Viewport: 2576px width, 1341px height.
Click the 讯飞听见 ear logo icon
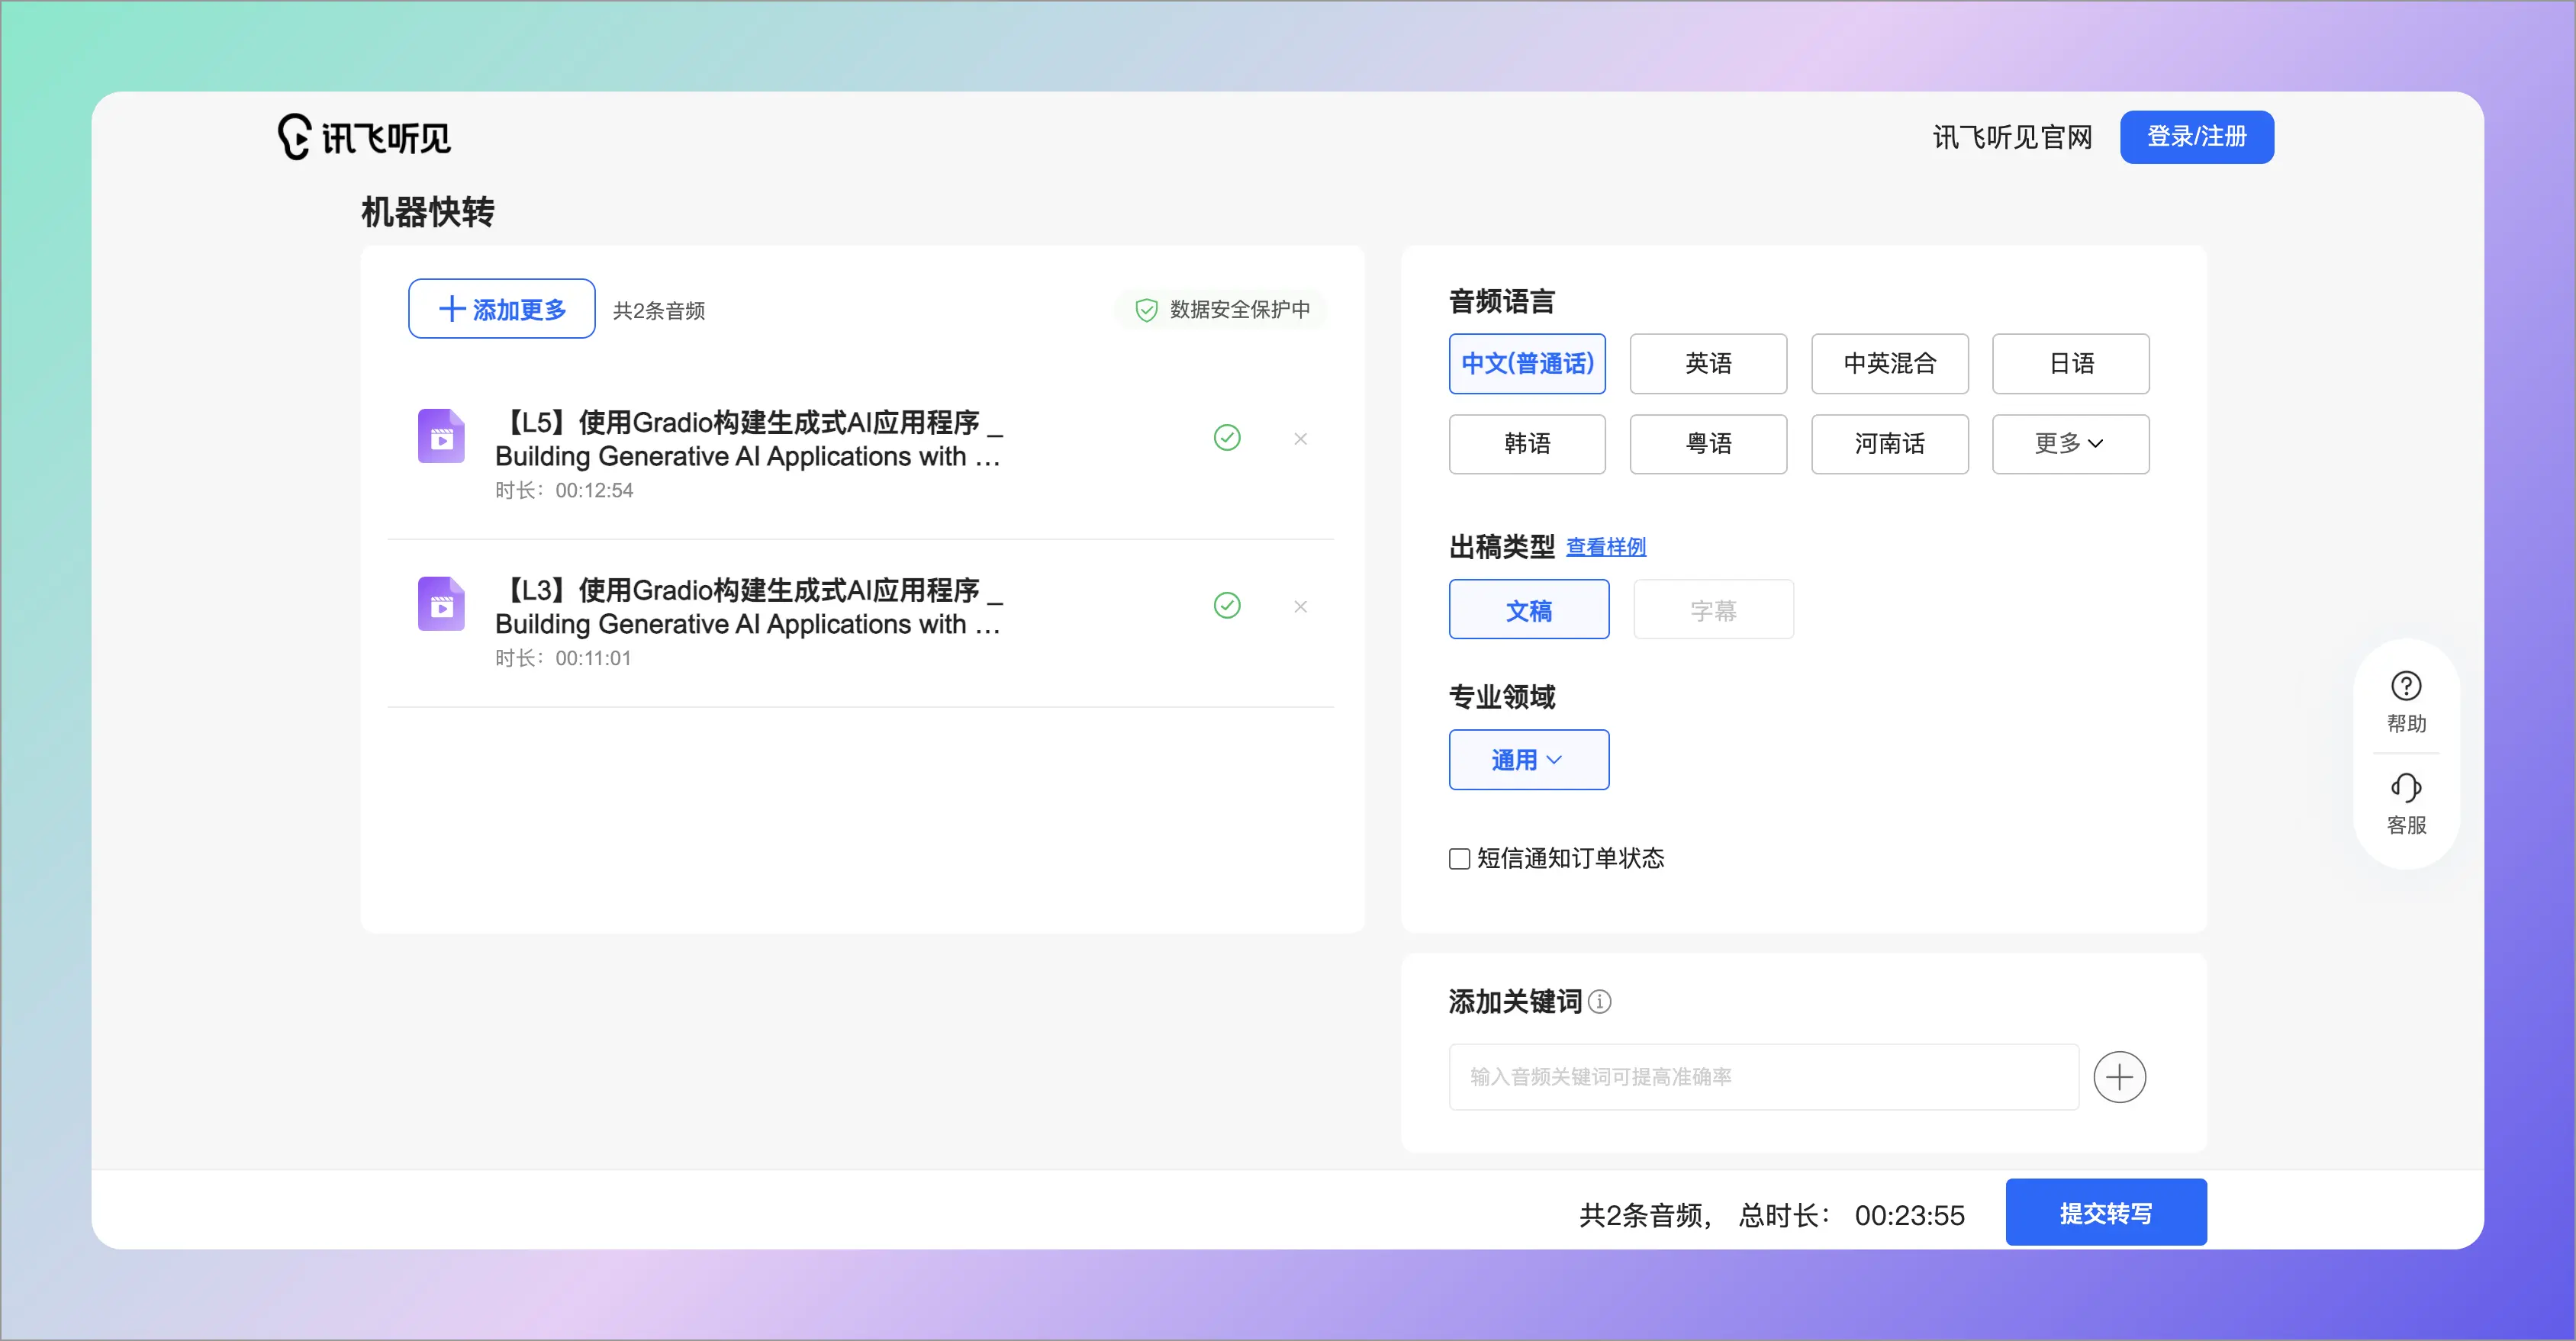294,137
